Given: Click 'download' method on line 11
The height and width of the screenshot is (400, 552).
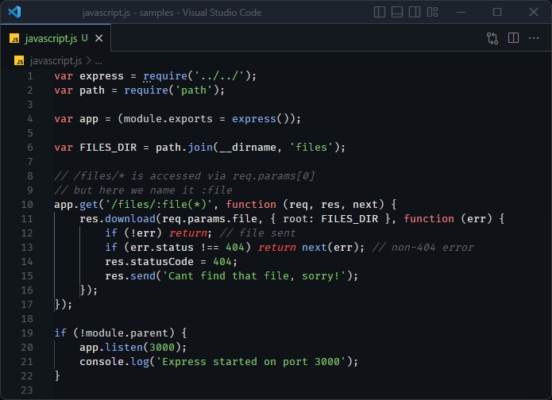Looking at the screenshot, I should [130, 219].
